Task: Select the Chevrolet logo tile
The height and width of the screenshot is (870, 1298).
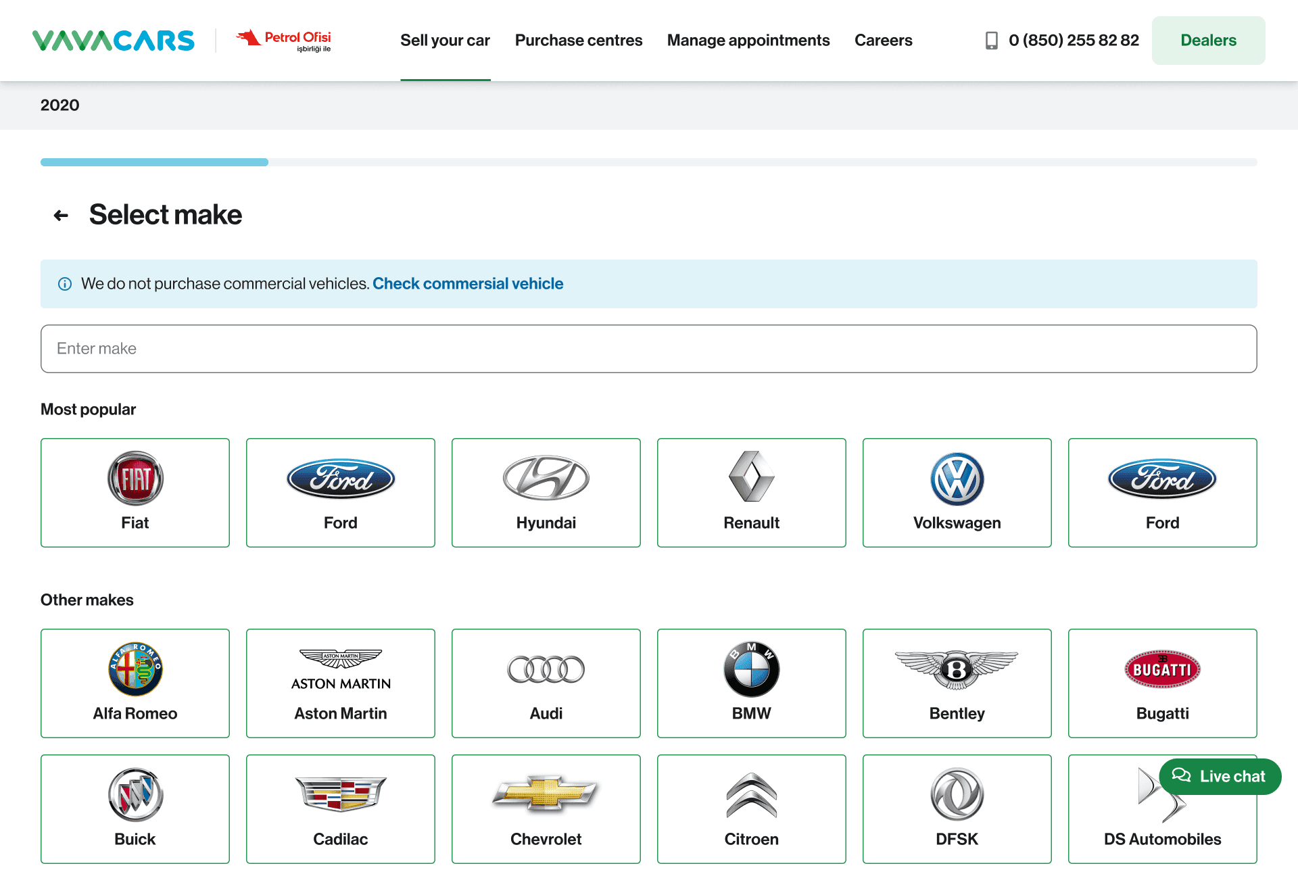Action: 546,808
